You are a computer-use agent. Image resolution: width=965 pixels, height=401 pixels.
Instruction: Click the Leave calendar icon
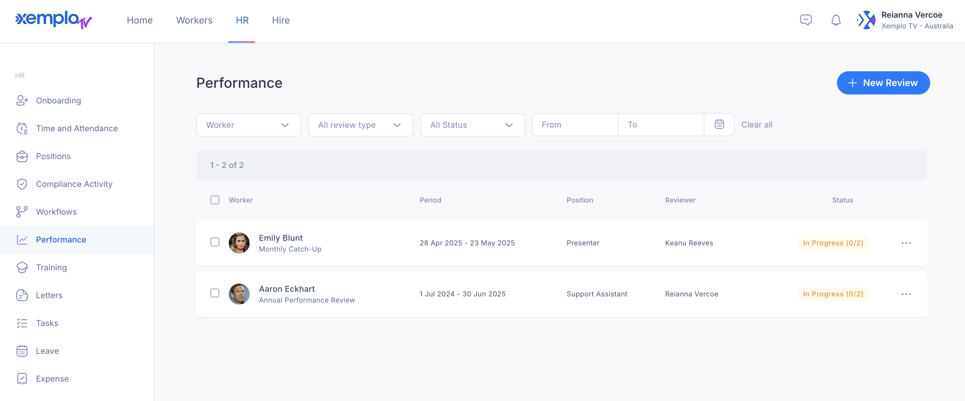[x=22, y=351]
